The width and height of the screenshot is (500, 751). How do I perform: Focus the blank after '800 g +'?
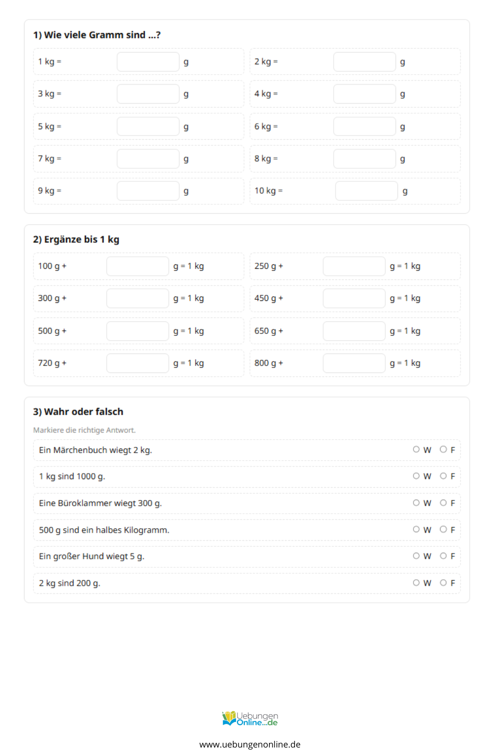point(354,363)
